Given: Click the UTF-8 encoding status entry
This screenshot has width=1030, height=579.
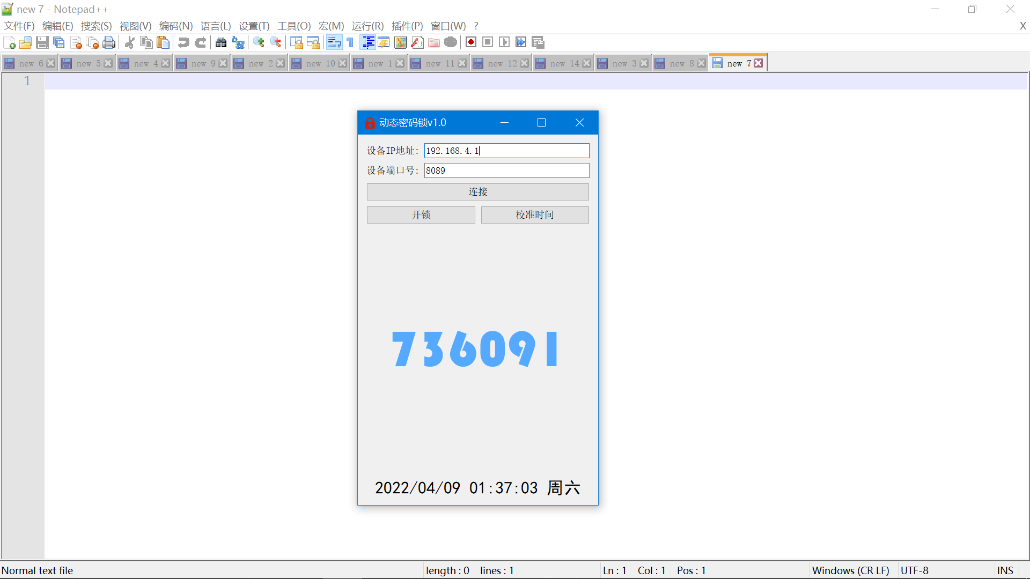Looking at the screenshot, I should (x=914, y=570).
